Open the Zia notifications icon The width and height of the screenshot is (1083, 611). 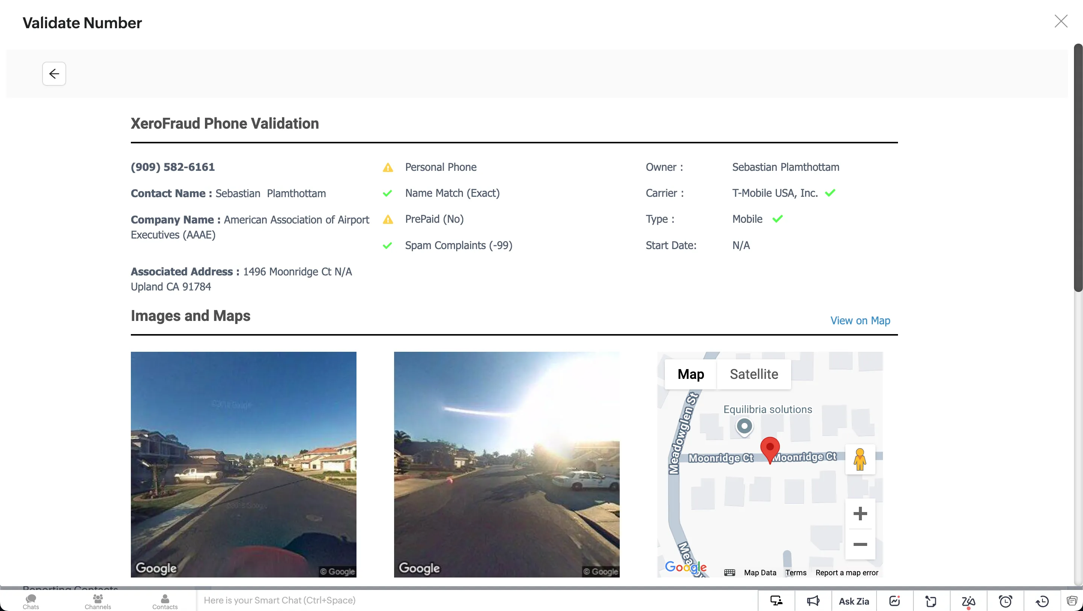[x=968, y=602]
